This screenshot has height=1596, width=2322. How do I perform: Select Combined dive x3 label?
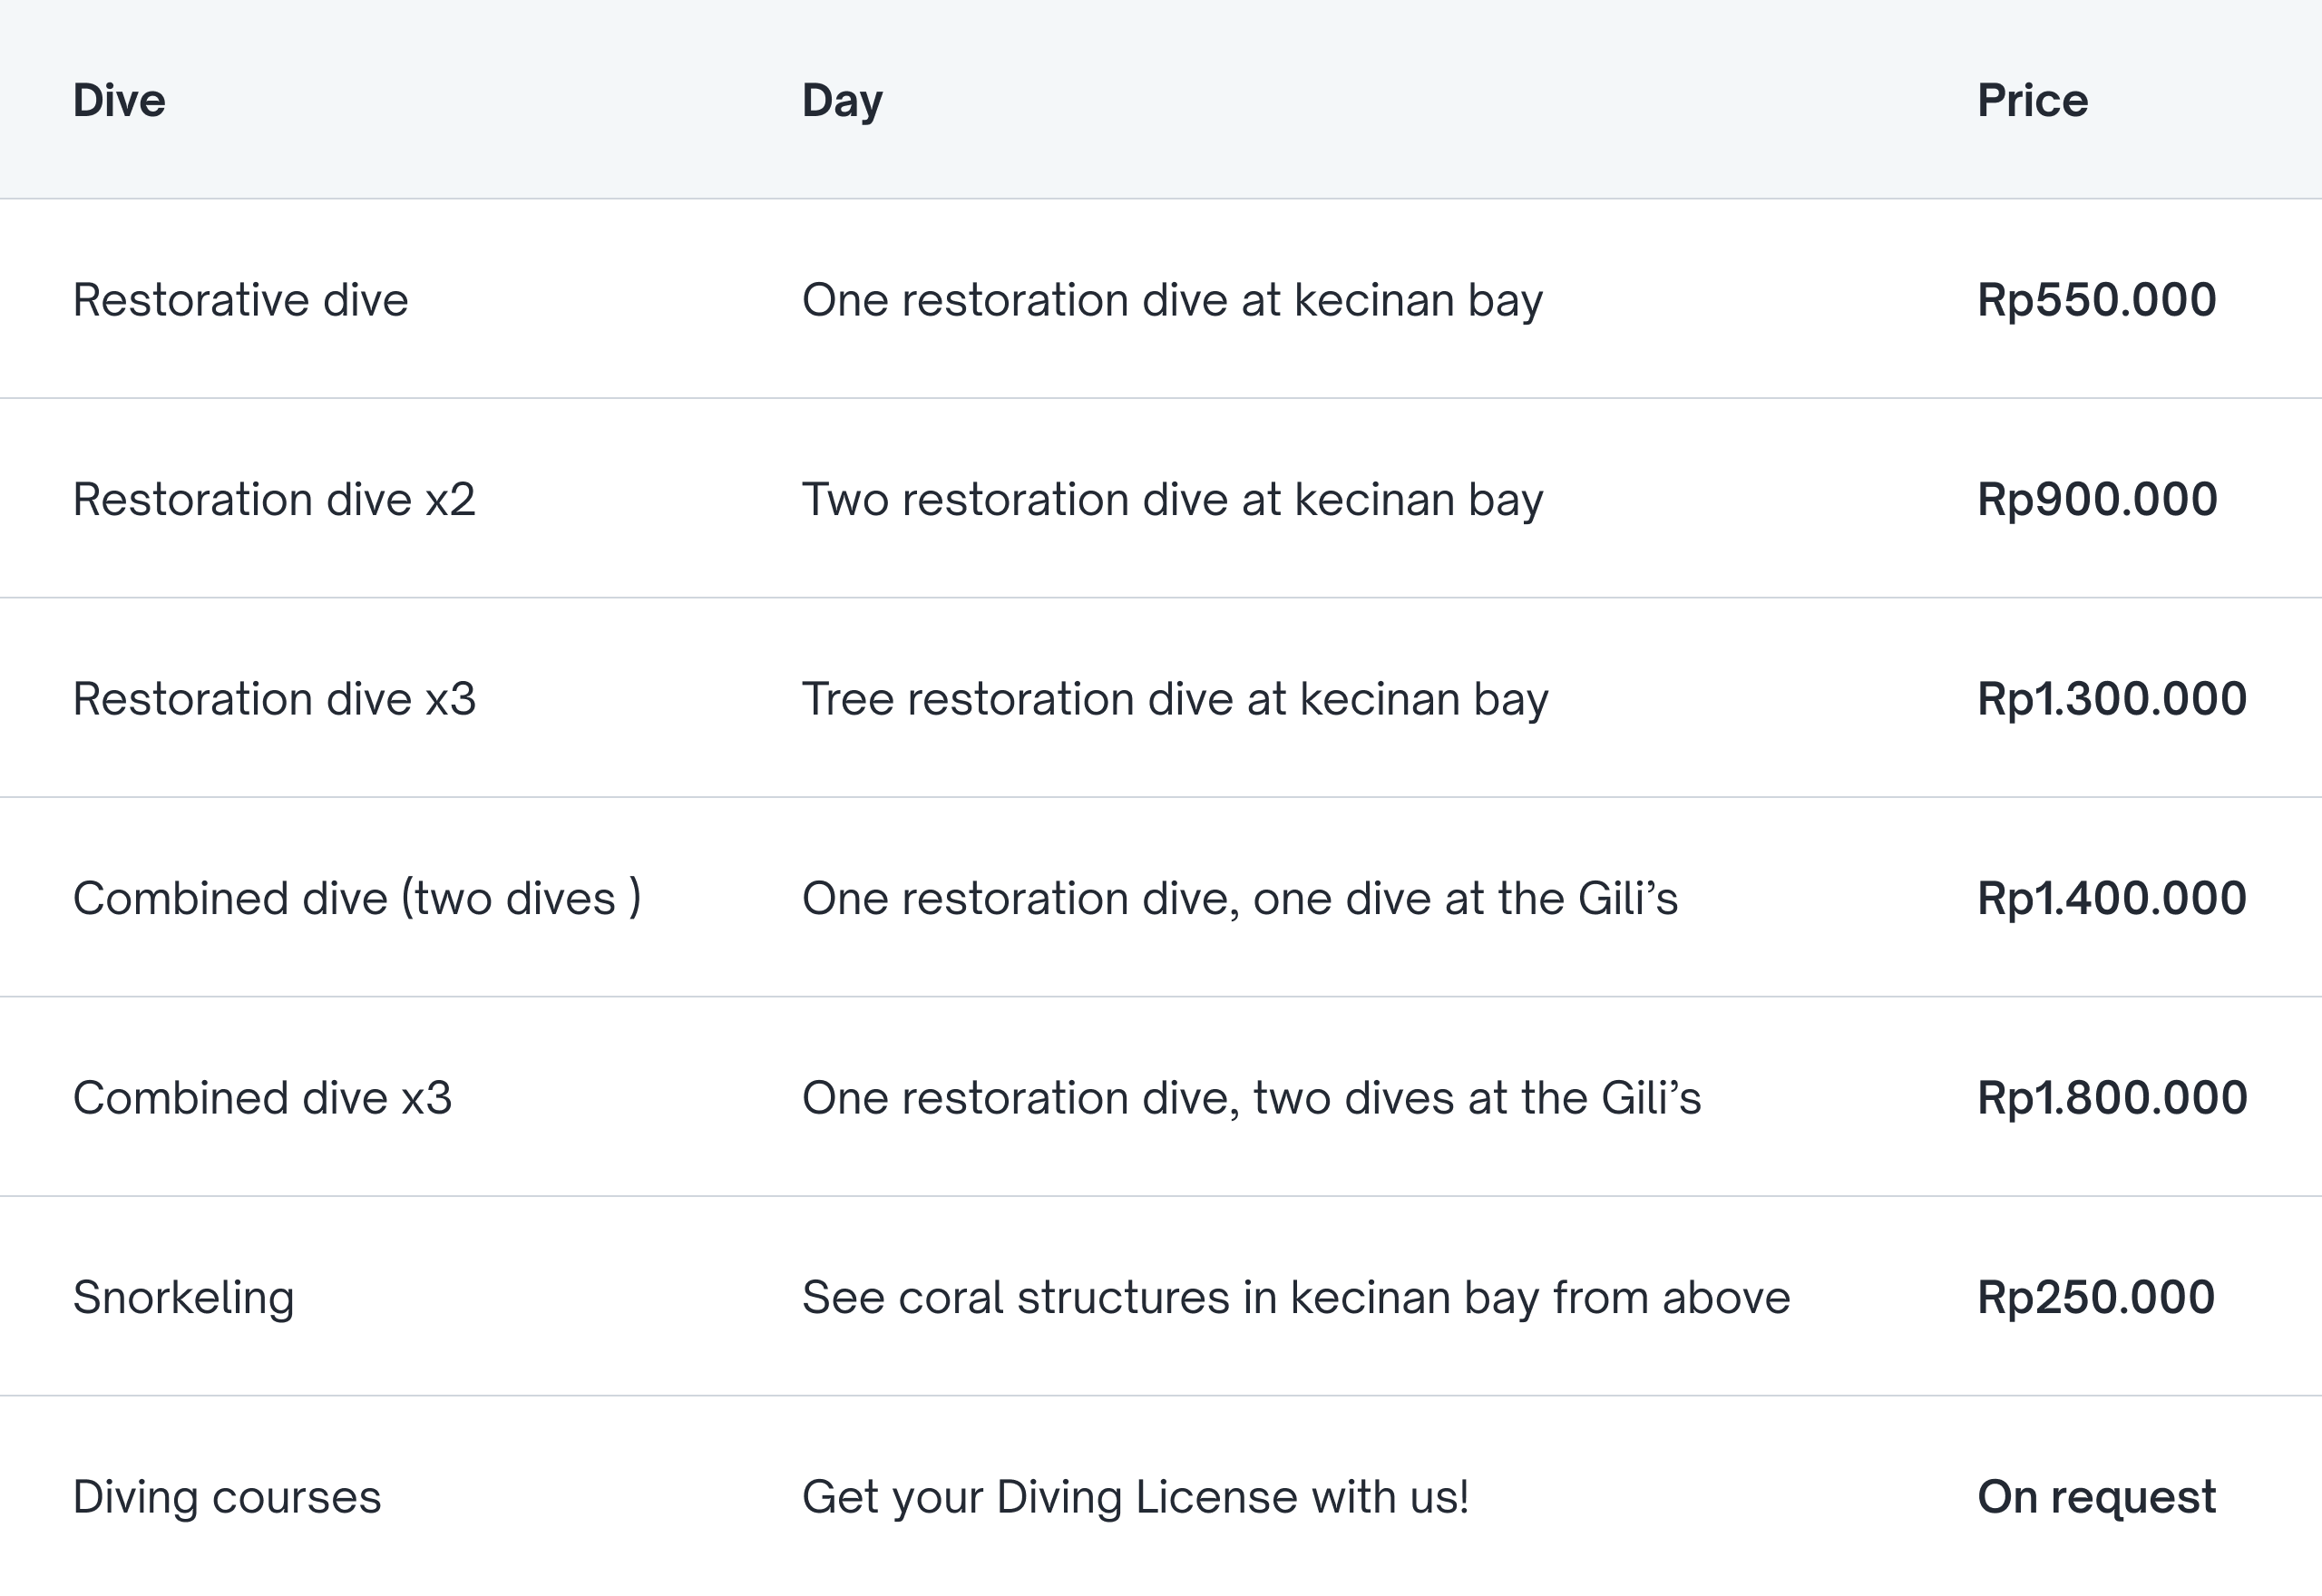pos(262,1097)
